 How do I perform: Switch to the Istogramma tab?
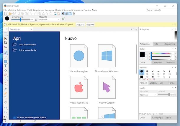click(x=169, y=44)
